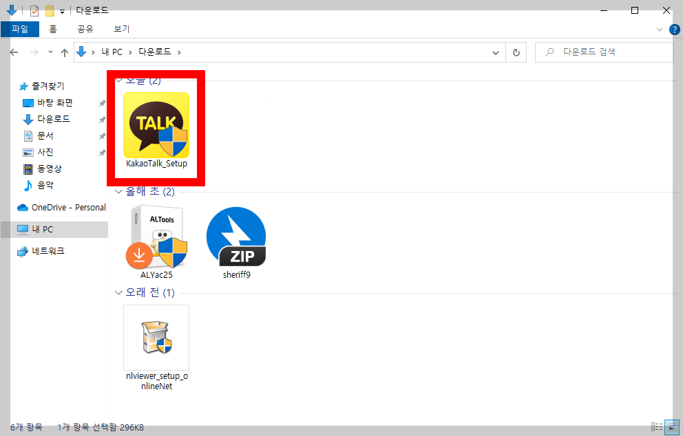Open the 파일 menu
The height and width of the screenshot is (436, 683).
(21, 29)
